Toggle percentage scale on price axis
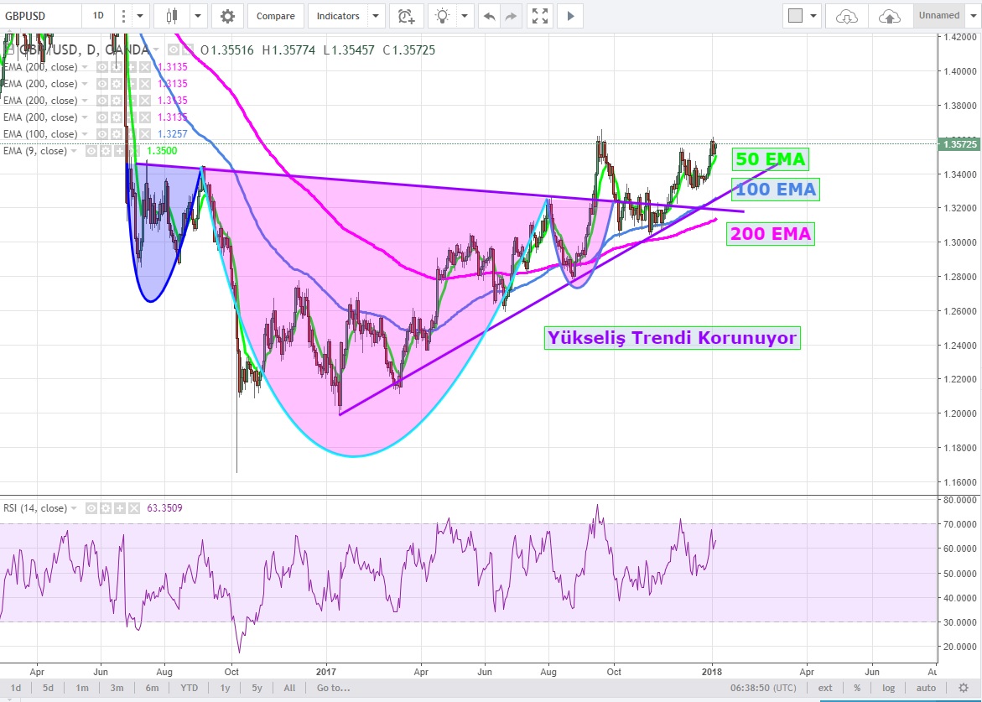 click(857, 688)
